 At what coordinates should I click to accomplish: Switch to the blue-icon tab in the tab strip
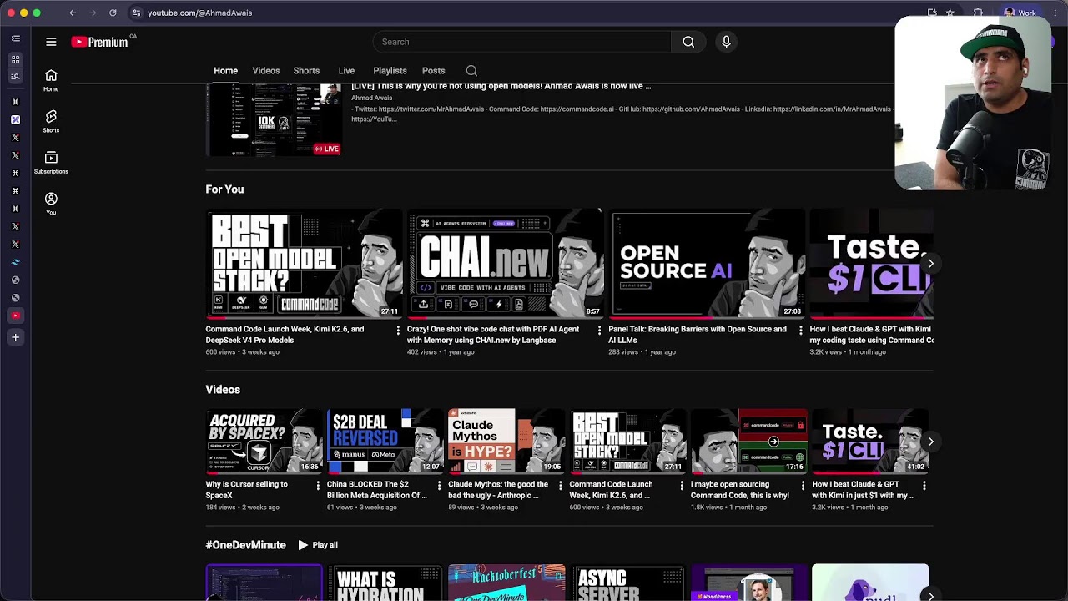[x=15, y=119]
